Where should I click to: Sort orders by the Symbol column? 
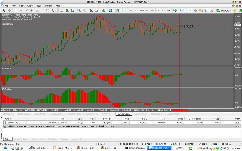[x=107, y=119]
